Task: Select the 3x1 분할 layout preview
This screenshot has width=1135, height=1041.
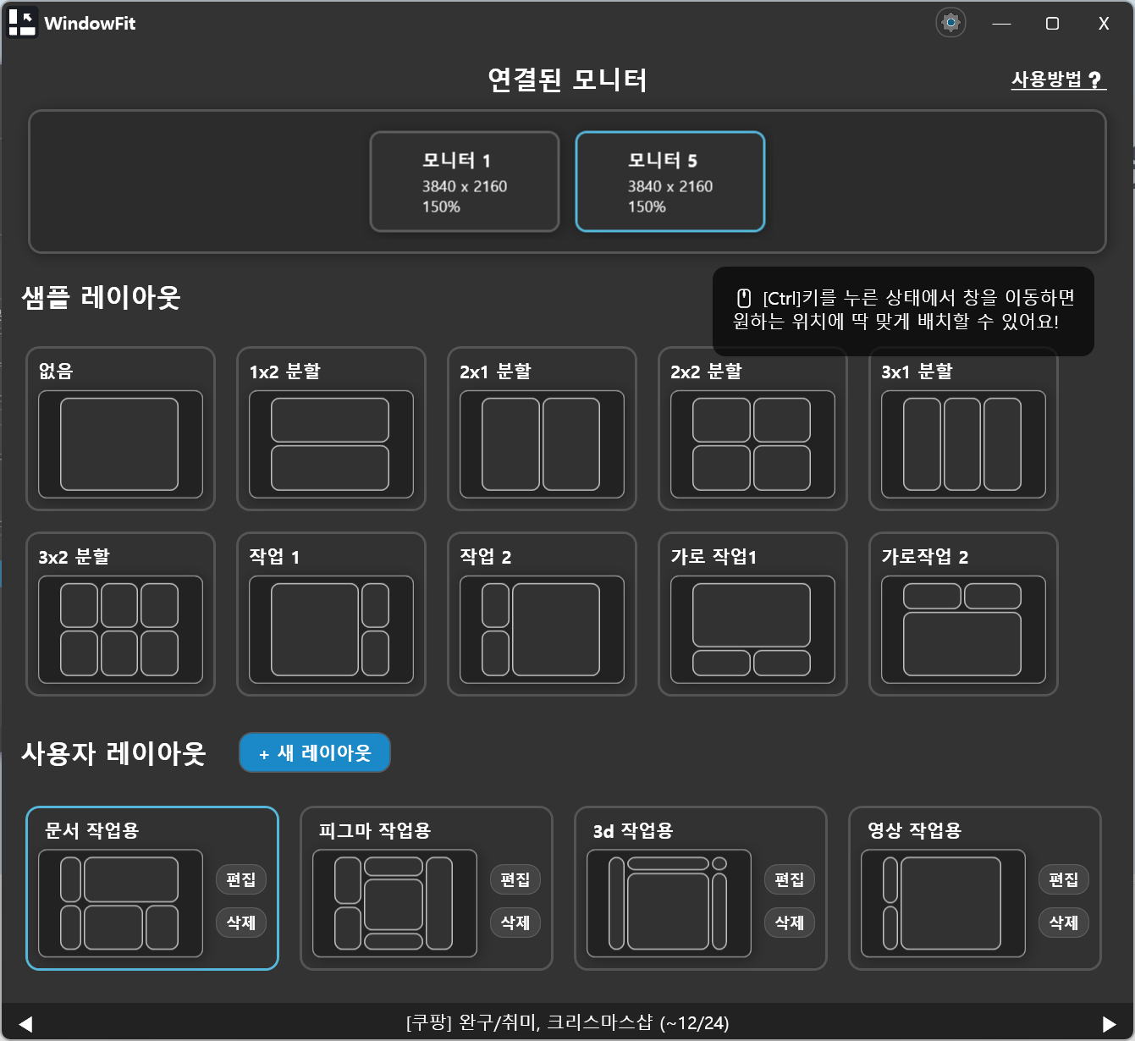Action: 962,444
